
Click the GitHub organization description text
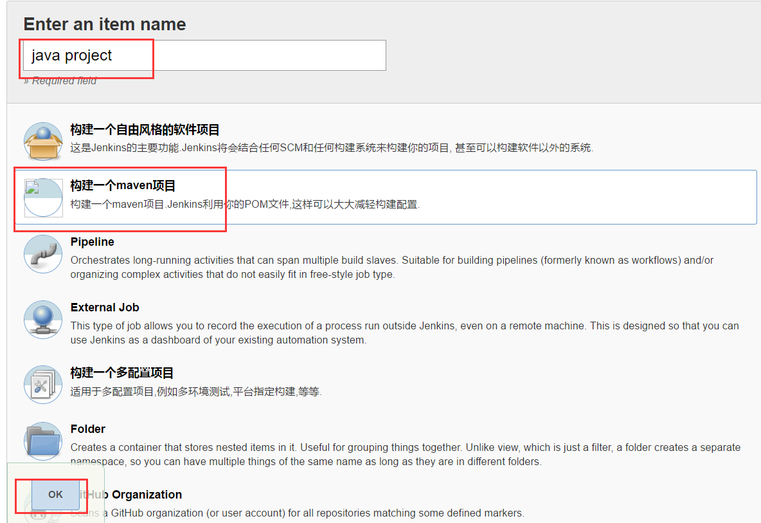tap(297, 513)
